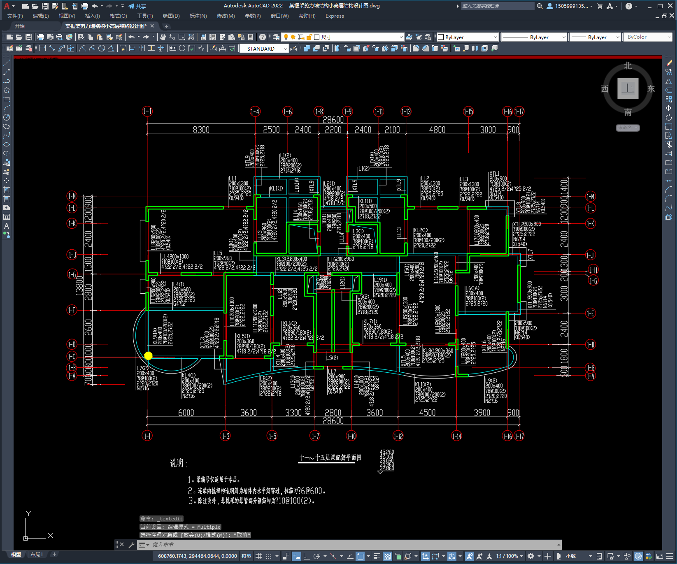Select the Circle tool in draw toolbar
This screenshot has height=564, width=677.
(7, 117)
